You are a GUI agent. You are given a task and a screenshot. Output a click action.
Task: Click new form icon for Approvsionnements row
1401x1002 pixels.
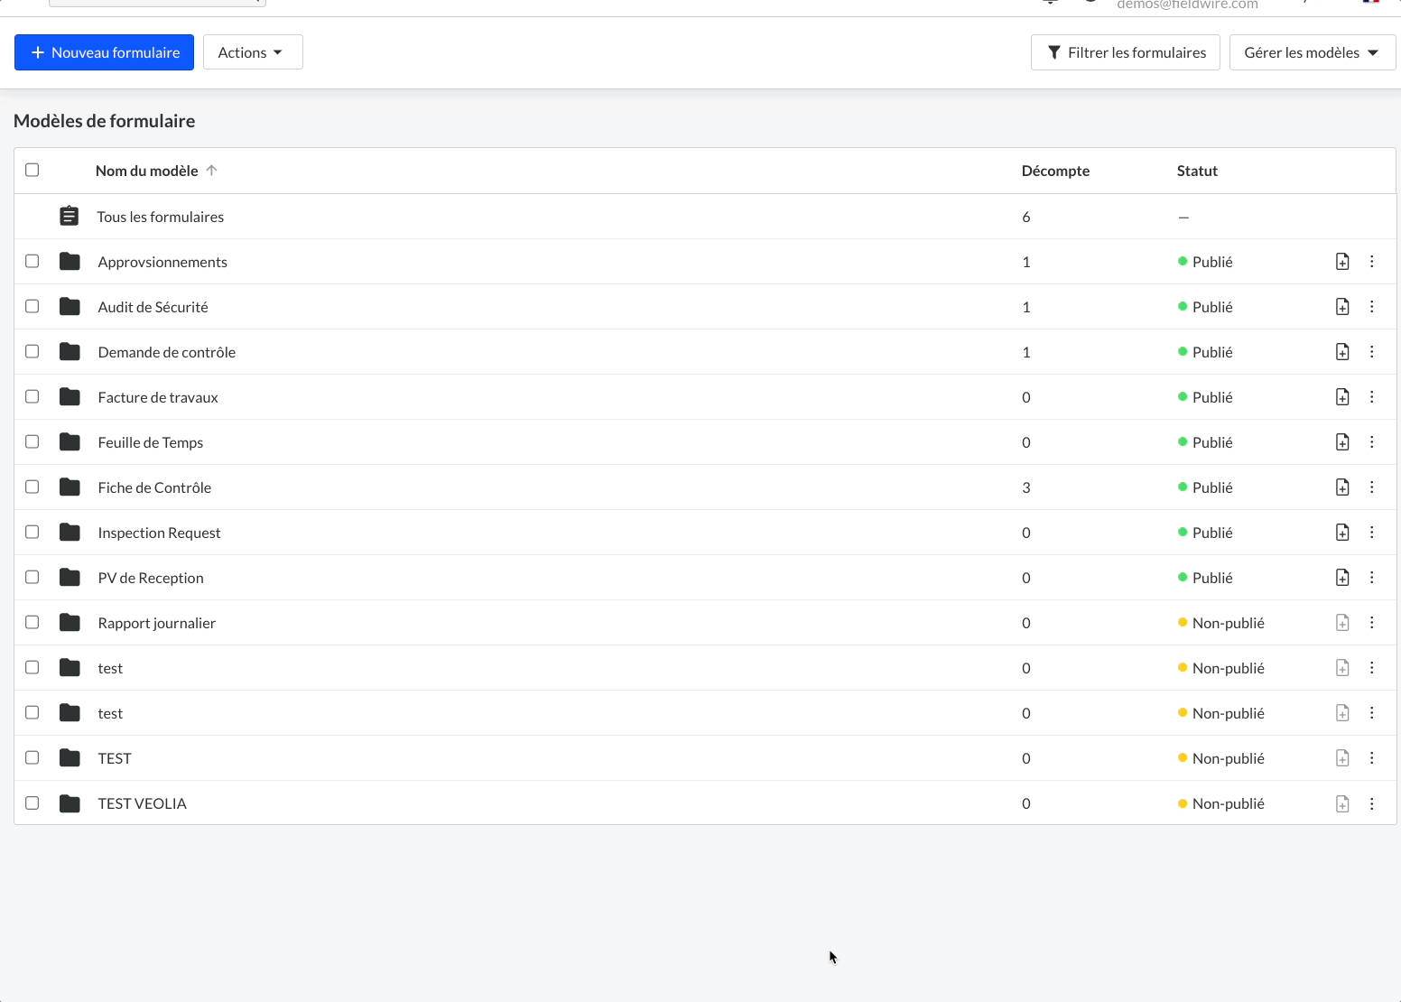[1342, 262]
